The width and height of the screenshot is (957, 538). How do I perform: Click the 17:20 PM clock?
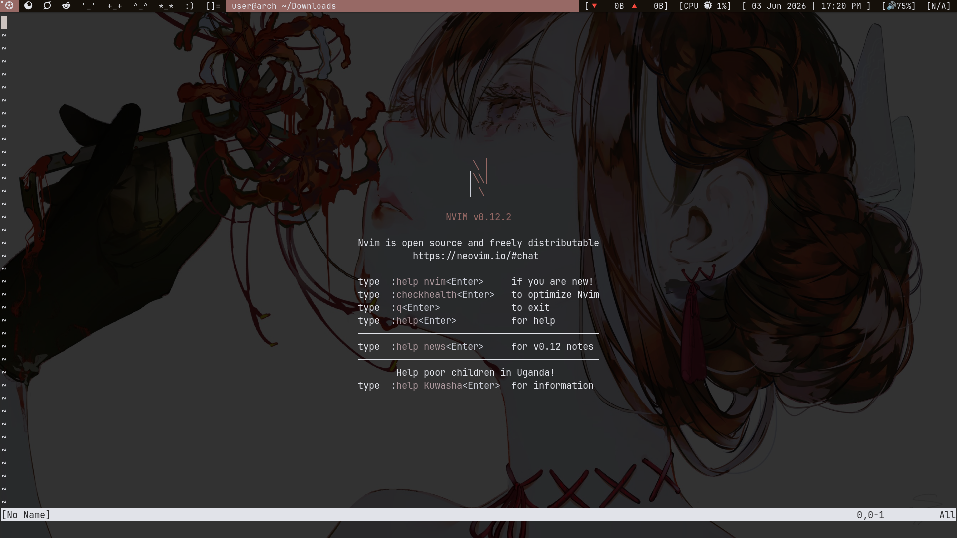click(x=842, y=6)
